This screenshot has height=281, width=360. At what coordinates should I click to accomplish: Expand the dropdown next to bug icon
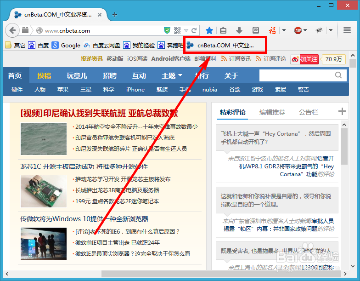(331, 30)
